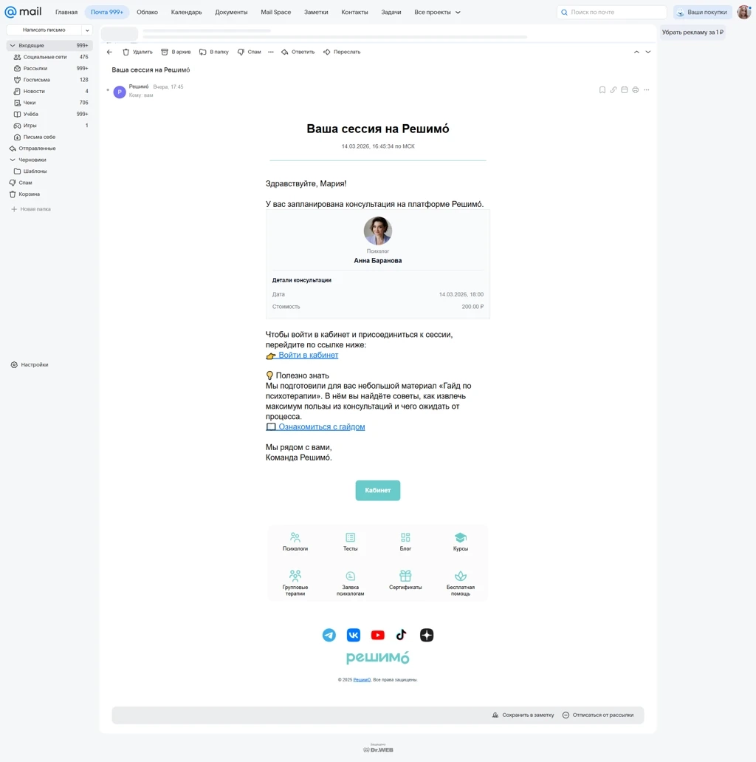The width and height of the screenshot is (756, 762).
Task: Click the Поиск по почте search field
Action: (612, 12)
